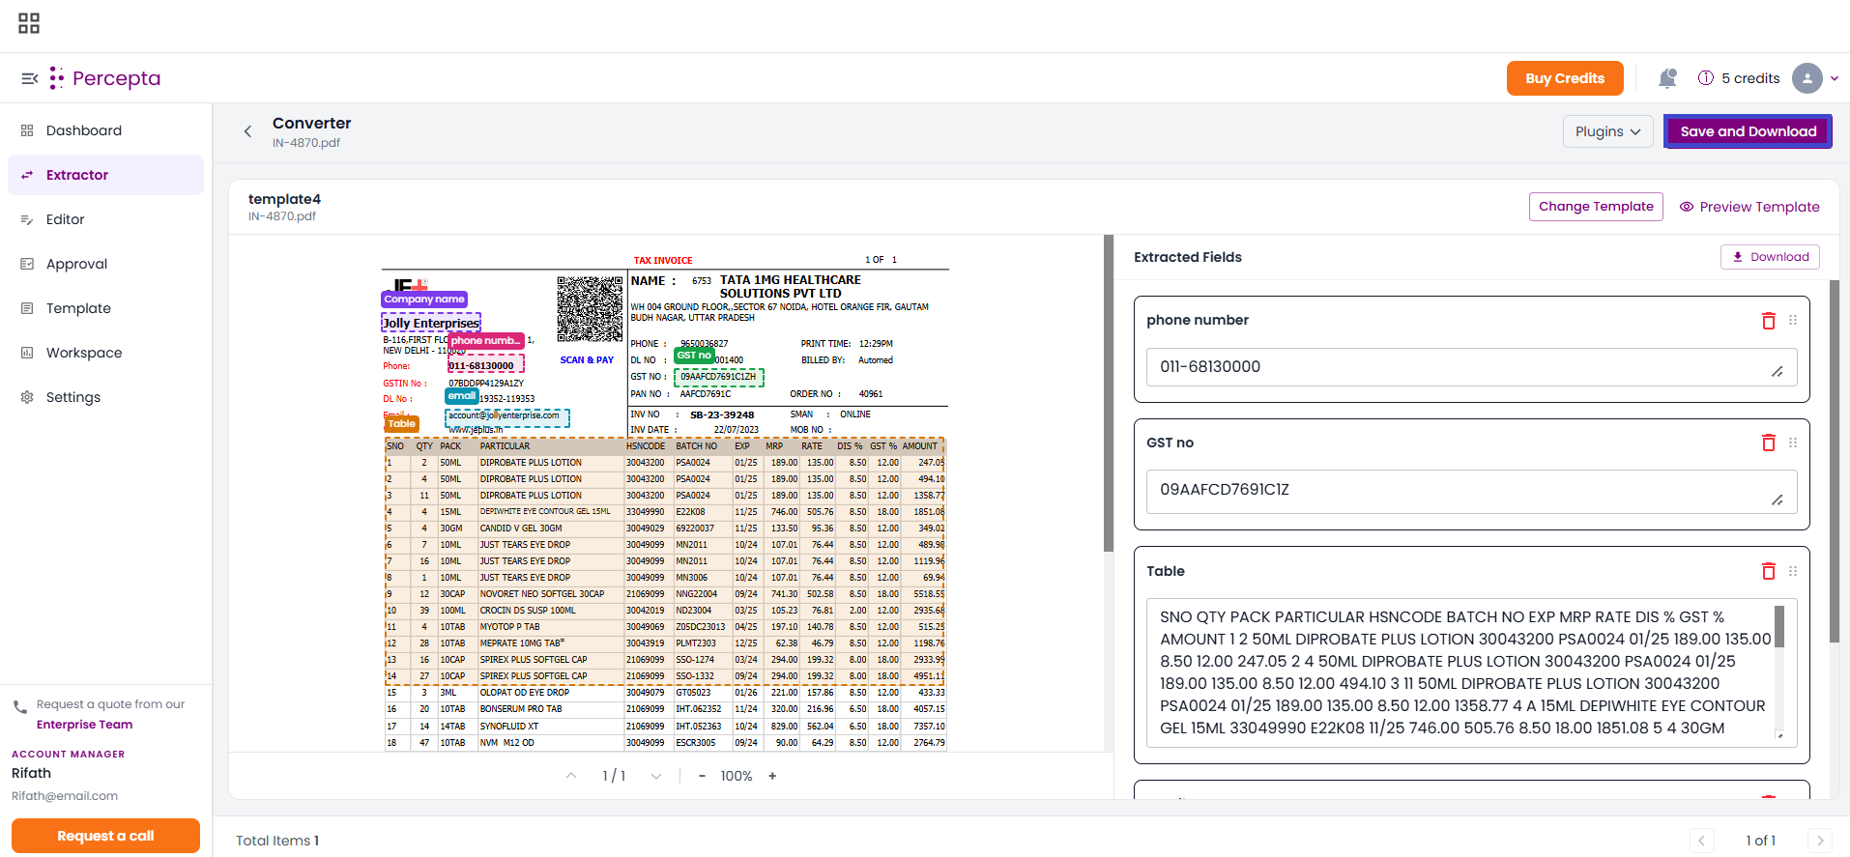The width and height of the screenshot is (1850, 857).
Task: Click the Approval sidebar icon
Action: 27,264
